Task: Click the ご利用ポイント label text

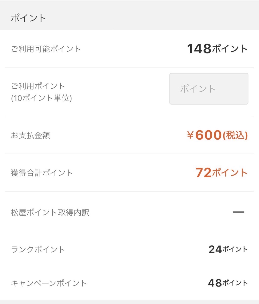Action: pos(38,86)
